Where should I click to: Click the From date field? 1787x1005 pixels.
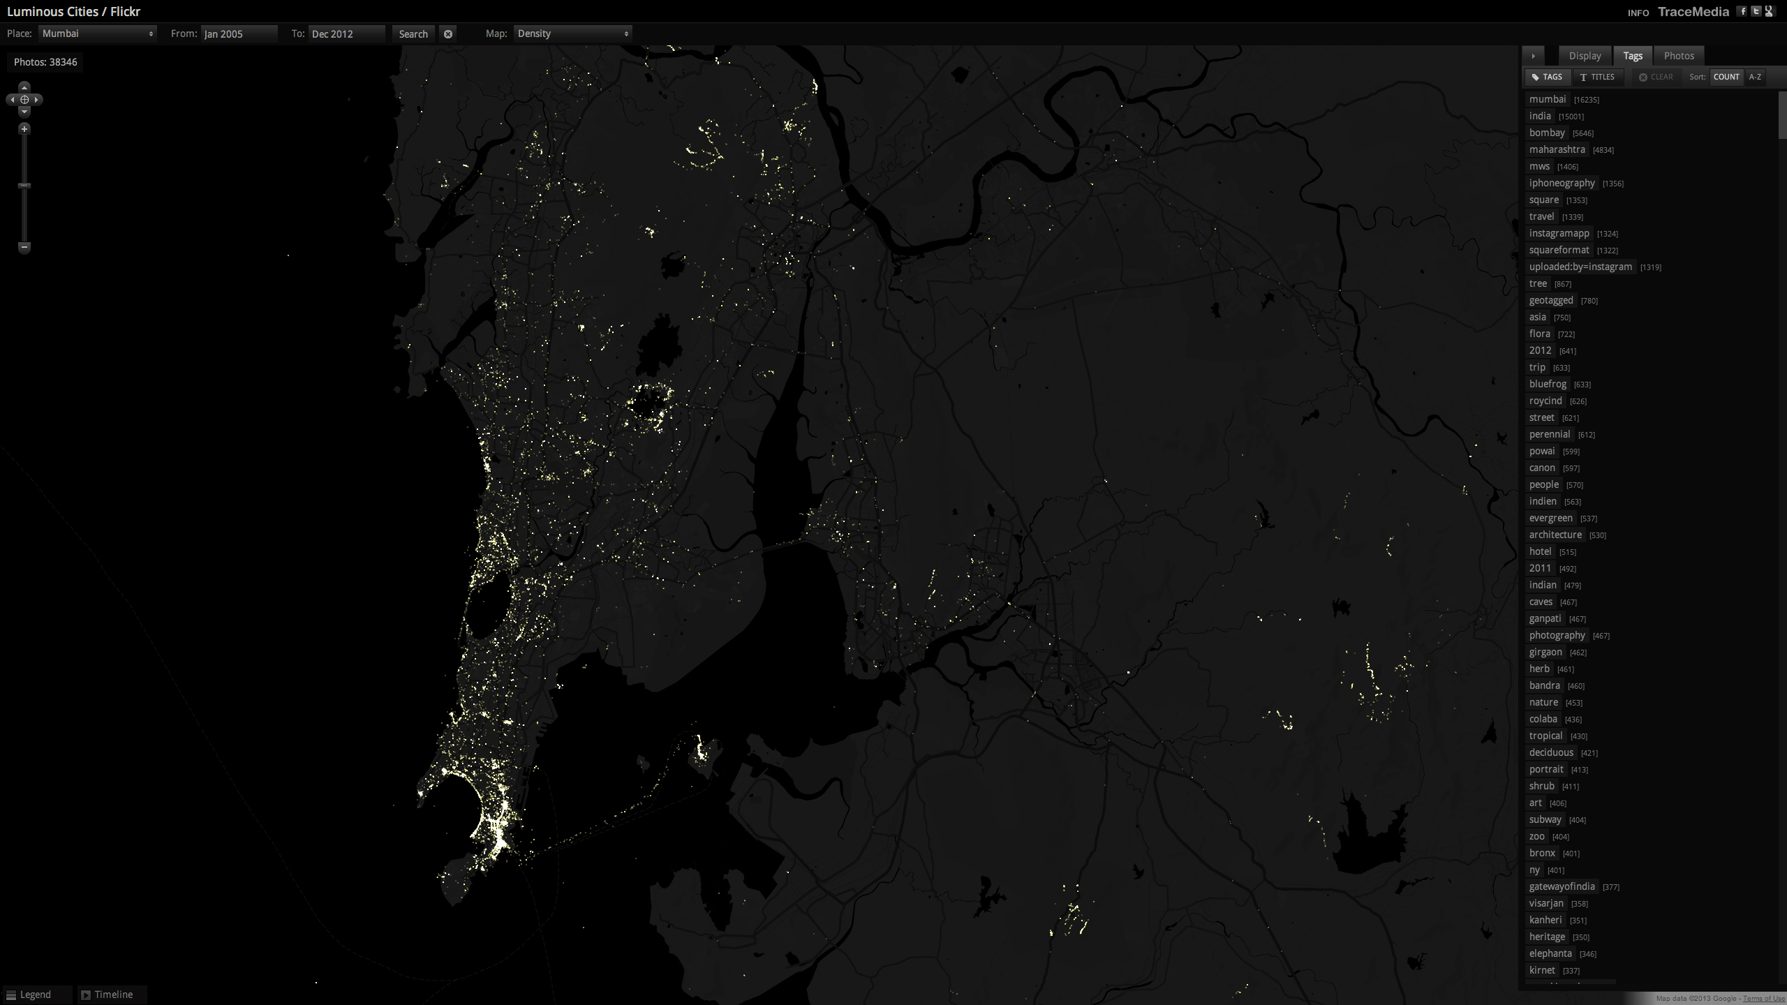click(238, 33)
